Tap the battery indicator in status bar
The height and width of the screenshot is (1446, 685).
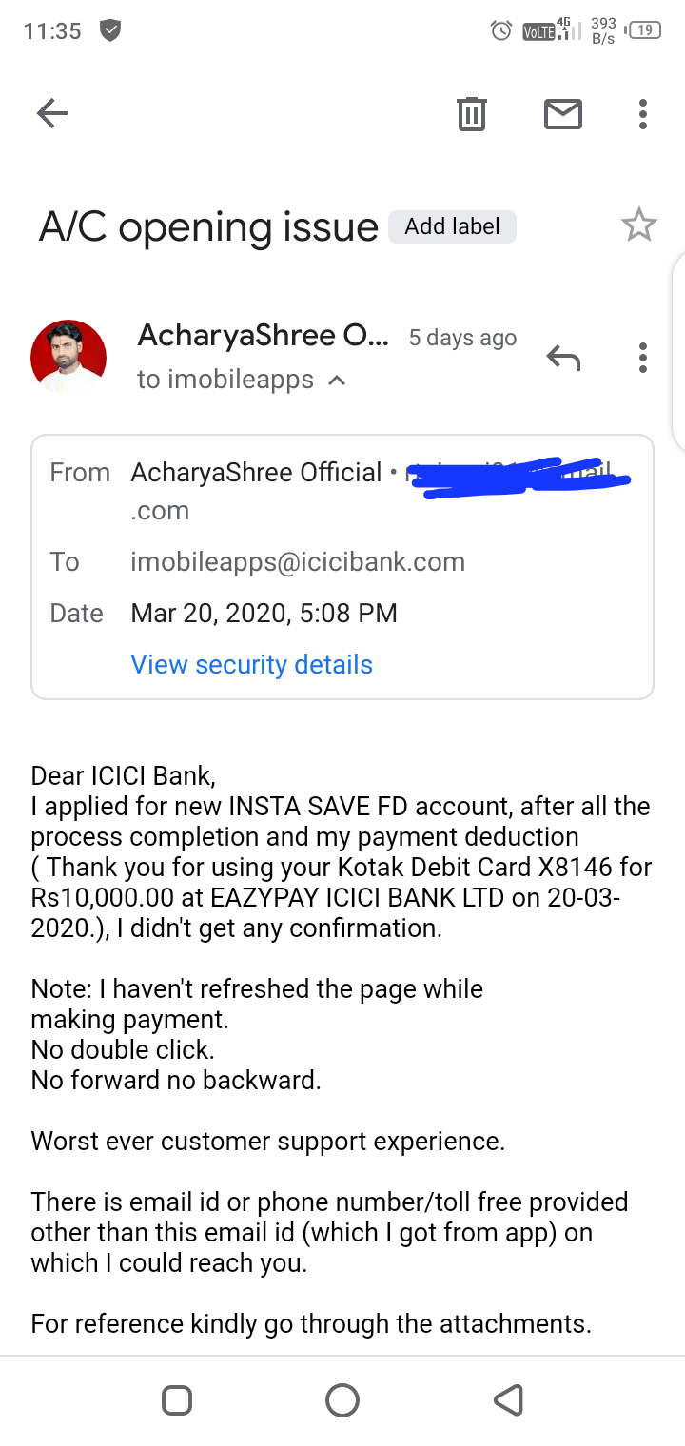click(644, 30)
